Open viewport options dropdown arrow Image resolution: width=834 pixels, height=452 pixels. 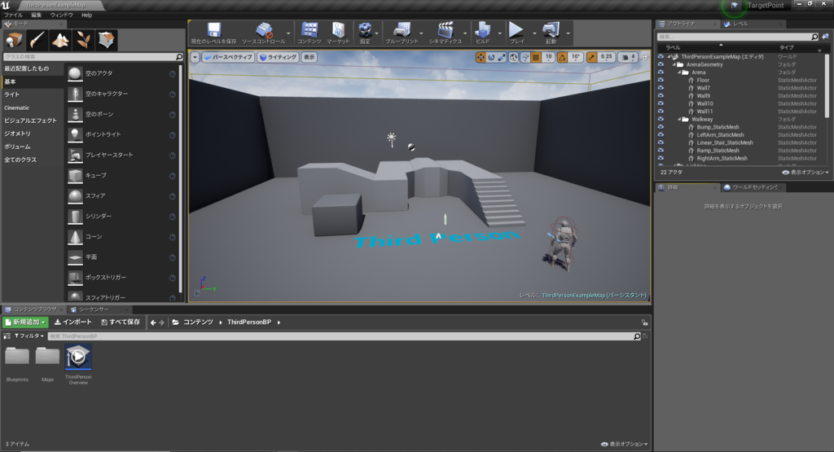click(x=195, y=57)
